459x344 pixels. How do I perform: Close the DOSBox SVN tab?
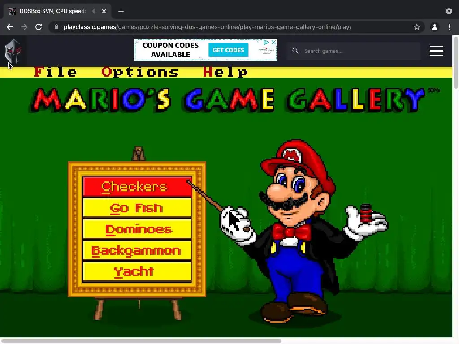click(104, 11)
